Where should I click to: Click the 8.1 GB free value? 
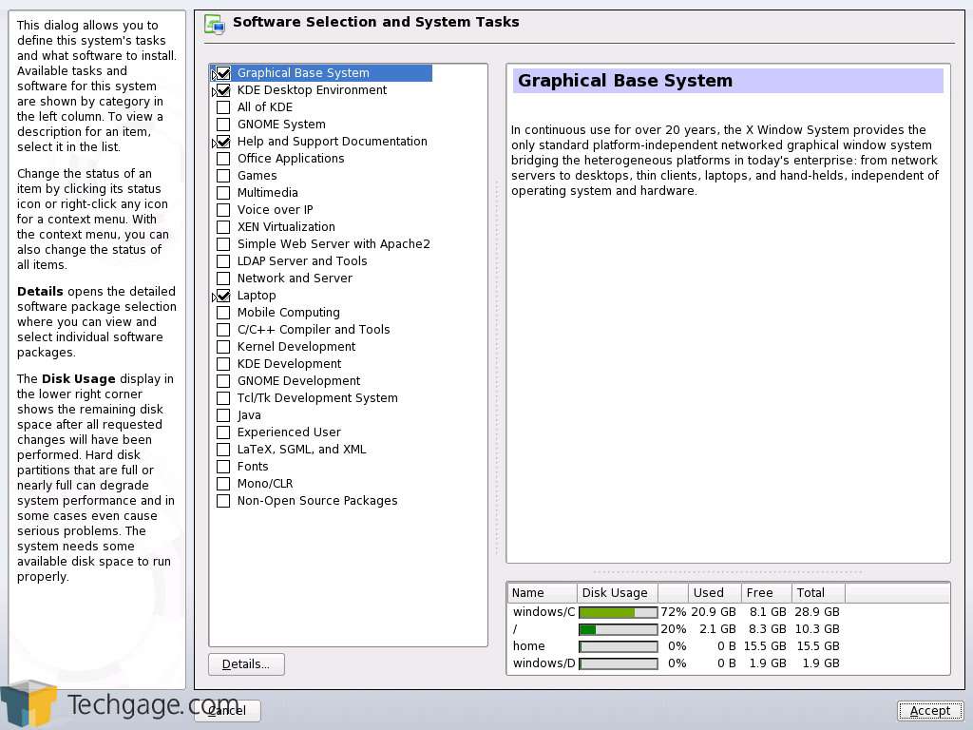coord(768,612)
